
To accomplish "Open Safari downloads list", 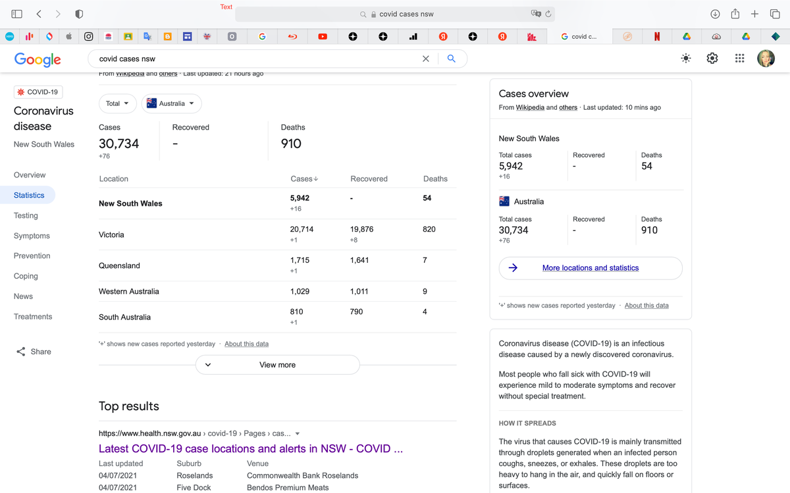I will click(715, 14).
